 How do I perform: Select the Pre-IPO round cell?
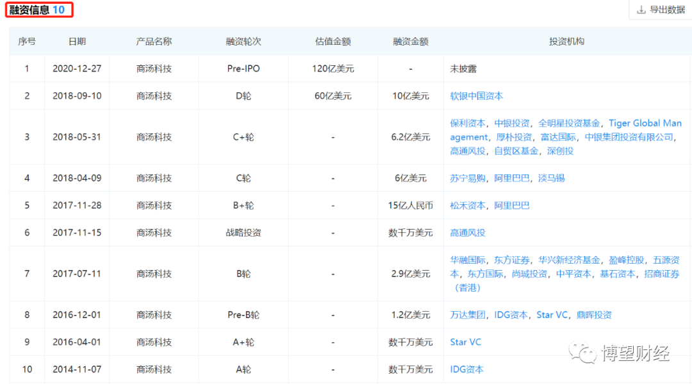(x=243, y=68)
